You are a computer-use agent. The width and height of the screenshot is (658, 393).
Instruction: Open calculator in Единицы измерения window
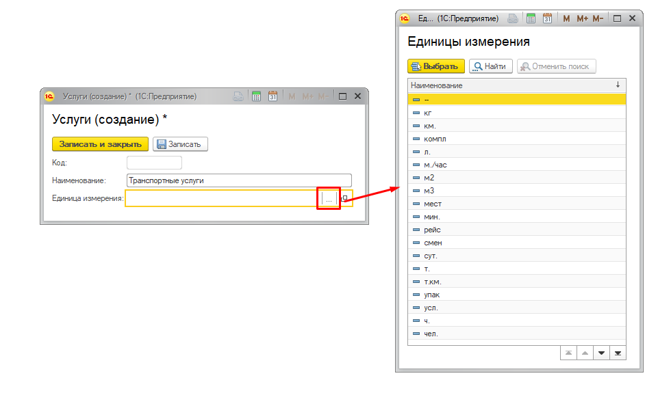[x=531, y=18]
